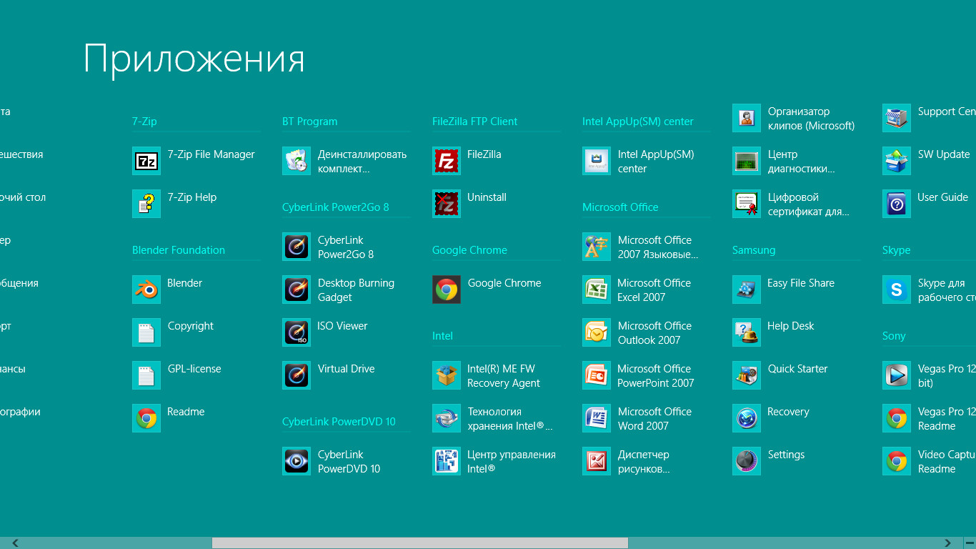This screenshot has width=976, height=549.
Task: Open the Desktop Burning Gadget icon
Action: [297, 290]
